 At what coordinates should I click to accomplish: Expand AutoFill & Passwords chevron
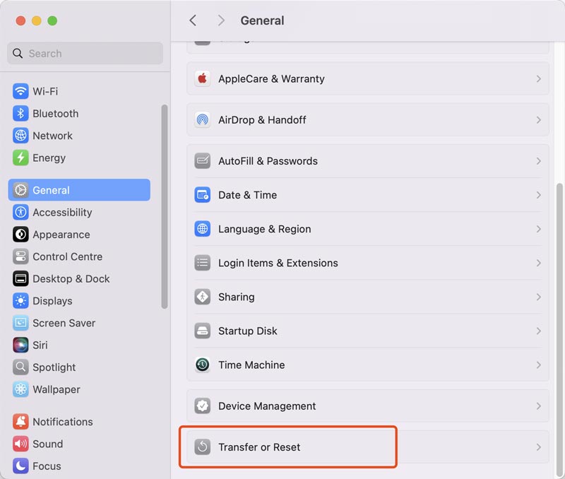538,161
